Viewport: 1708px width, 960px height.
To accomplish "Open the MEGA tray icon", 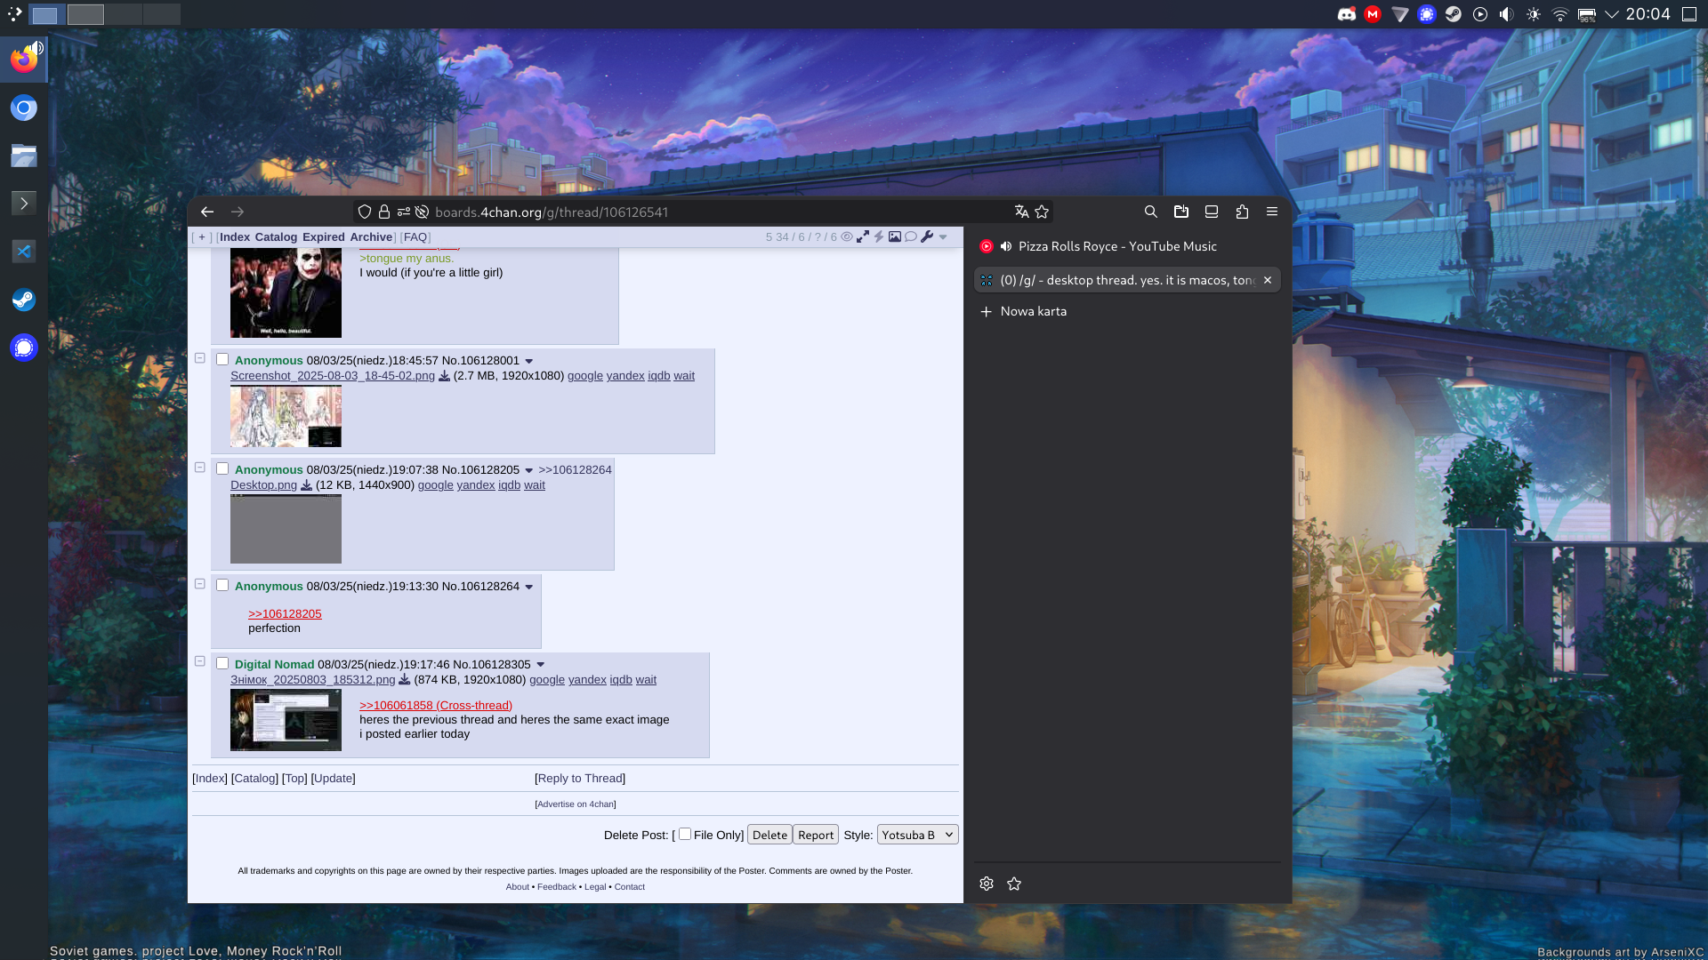I will 1373,14.
